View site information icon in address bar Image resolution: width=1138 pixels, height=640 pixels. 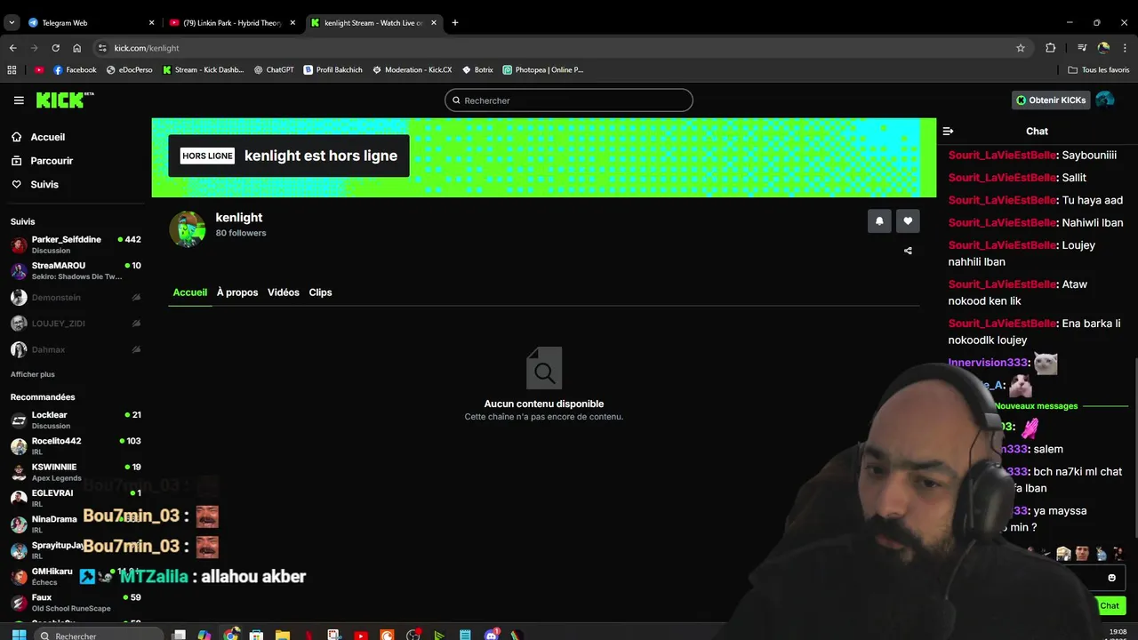click(102, 48)
